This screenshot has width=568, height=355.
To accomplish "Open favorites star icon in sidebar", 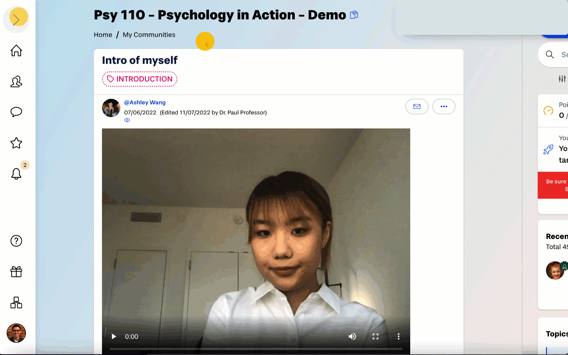I will (x=16, y=143).
